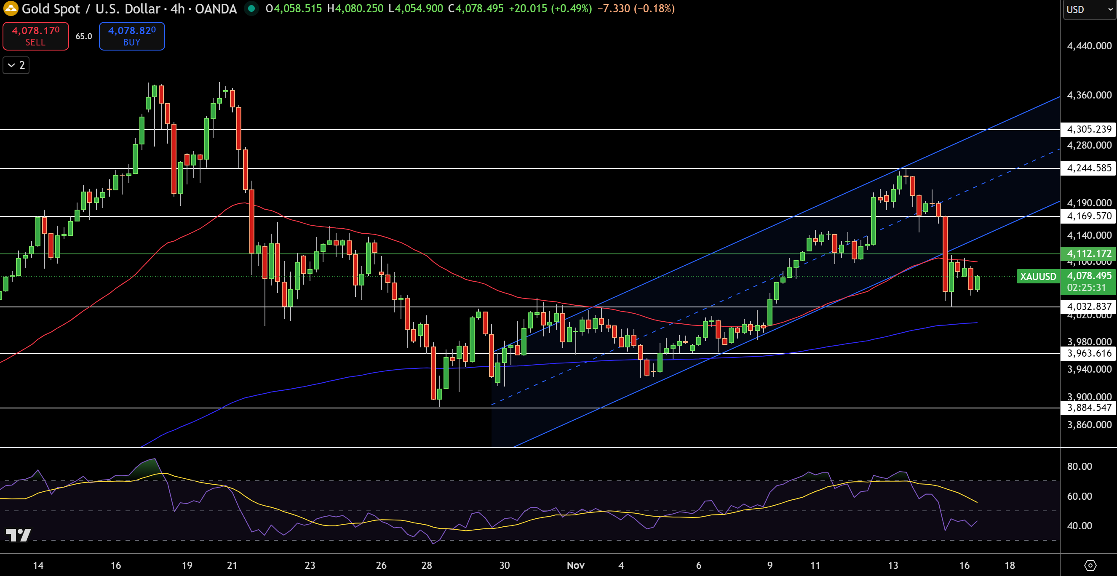The width and height of the screenshot is (1117, 576).
Task: Click the Nov label on the time axis
Action: pos(575,565)
